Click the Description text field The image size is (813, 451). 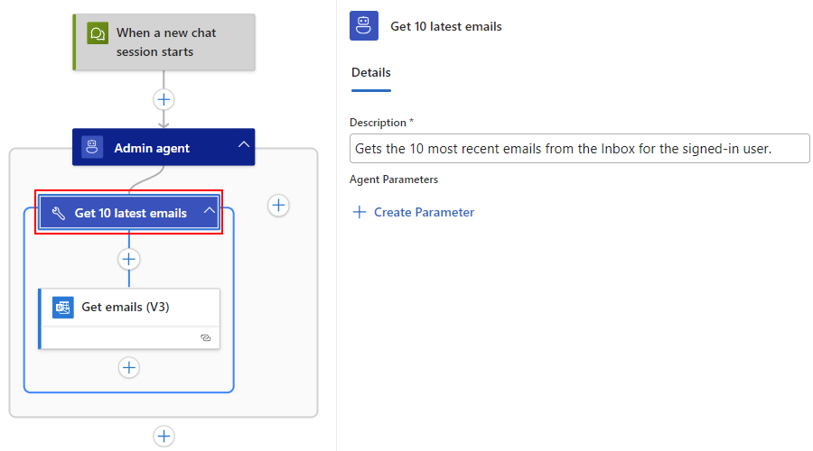coord(579,149)
